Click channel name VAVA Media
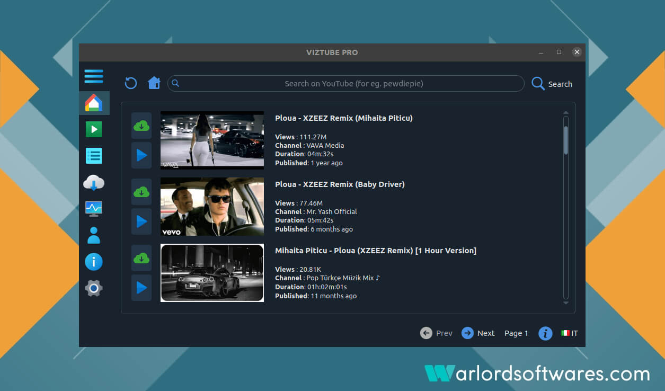This screenshot has height=391, width=665. (x=325, y=145)
